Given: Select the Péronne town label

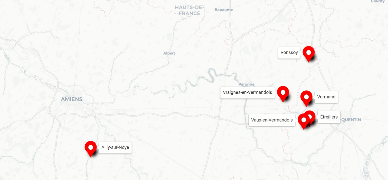Looking at the screenshot, I should [246, 84].
